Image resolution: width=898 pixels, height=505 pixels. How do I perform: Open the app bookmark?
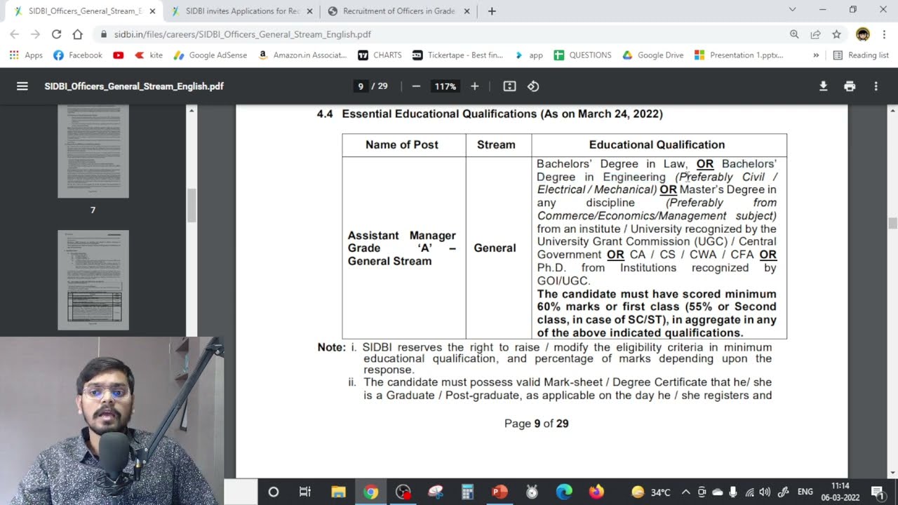pyautogui.click(x=528, y=55)
